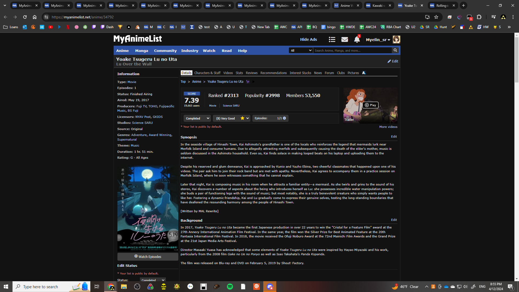Image resolution: width=519 pixels, height=292 pixels.
Task: Open the Extensions puzzle icon
Action: 479,17
